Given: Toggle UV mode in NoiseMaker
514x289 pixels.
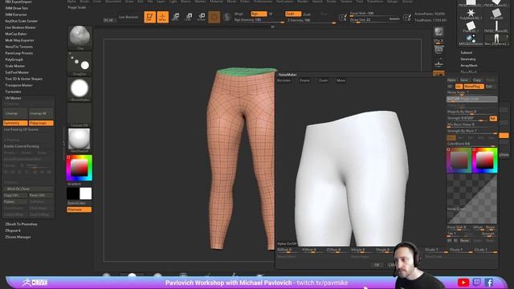Looking at the screenshot, I should (x=459, y=87).
